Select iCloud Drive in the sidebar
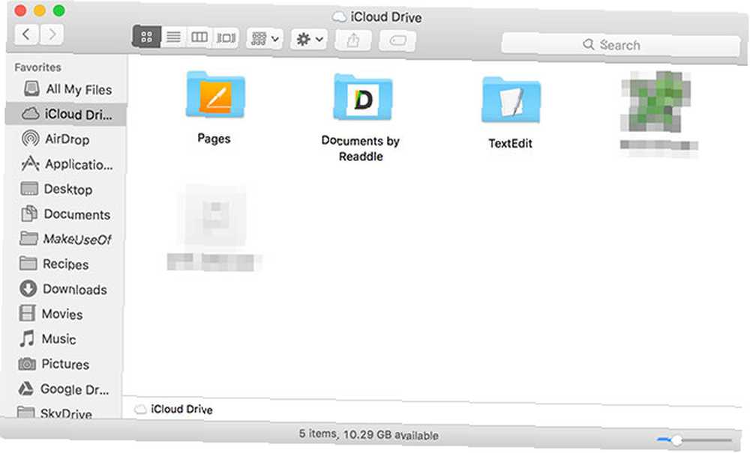 pyautogui.click(x=67, y=115)
